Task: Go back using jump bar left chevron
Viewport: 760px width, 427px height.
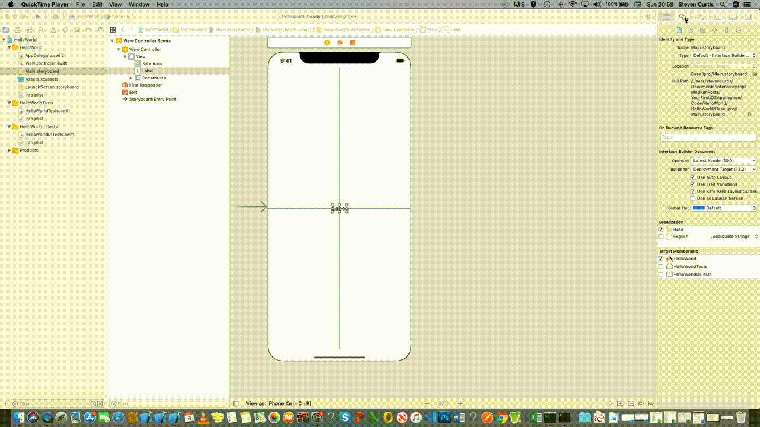Action: click(x=123, y=30)
